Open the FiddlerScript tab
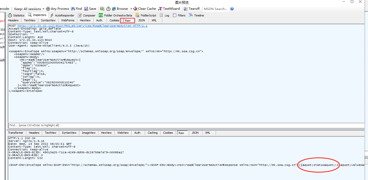The image size is (368, 180). (x=146, y=15)
